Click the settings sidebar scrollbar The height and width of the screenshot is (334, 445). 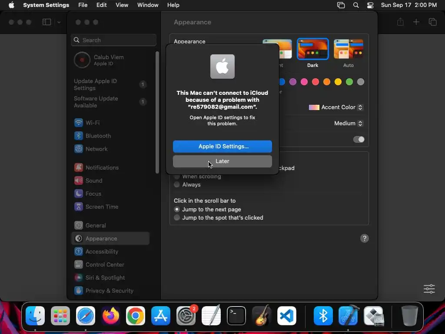(x=157, y=113)
